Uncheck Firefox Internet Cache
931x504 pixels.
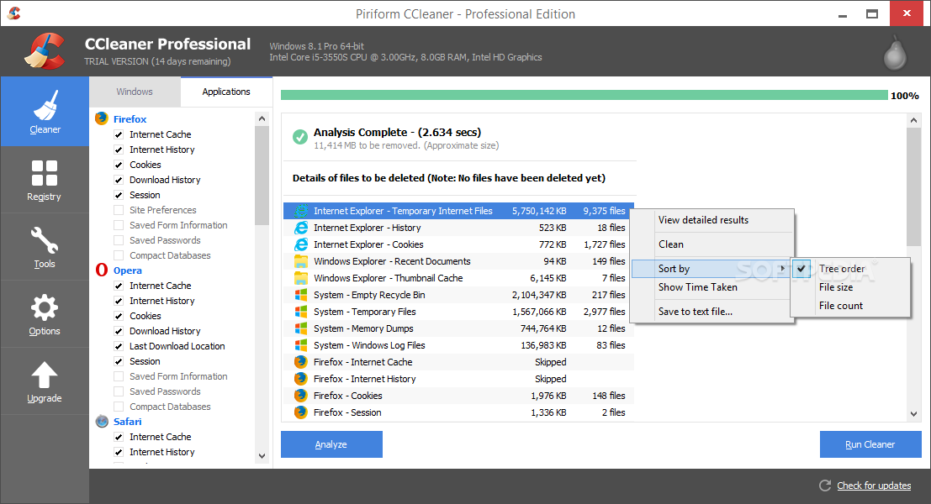coord(119,134)
